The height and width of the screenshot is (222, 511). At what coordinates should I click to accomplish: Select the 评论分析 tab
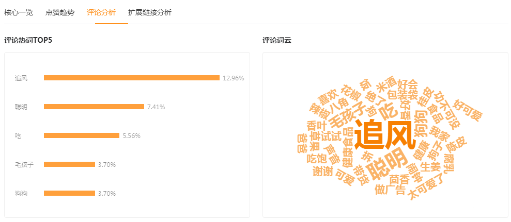point(101,13)
